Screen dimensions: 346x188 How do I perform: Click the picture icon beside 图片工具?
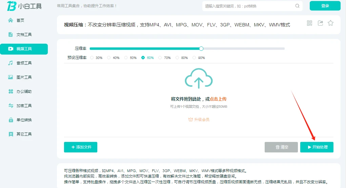click(x=11, y=77)
